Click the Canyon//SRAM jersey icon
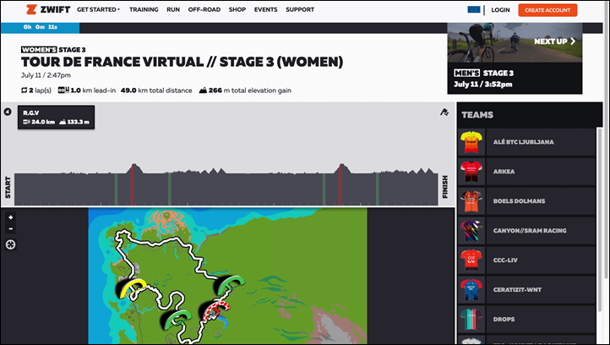The image size is (610, 345). 471,231
